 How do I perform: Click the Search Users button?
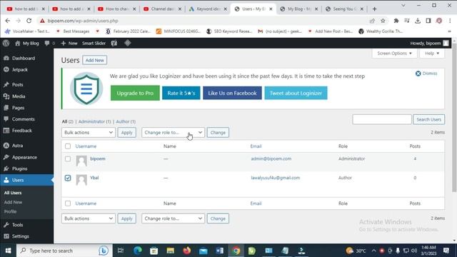point(428,119)
